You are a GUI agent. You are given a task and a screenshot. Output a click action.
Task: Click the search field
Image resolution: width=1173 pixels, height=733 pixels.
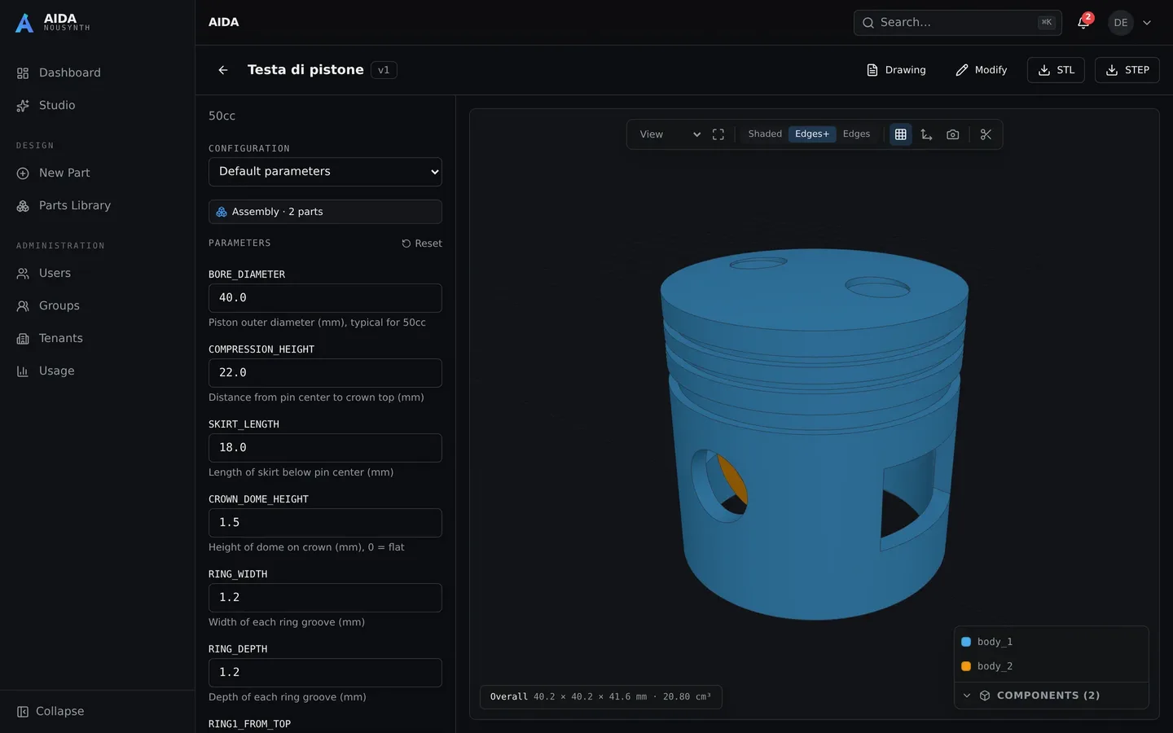[957, 23]
